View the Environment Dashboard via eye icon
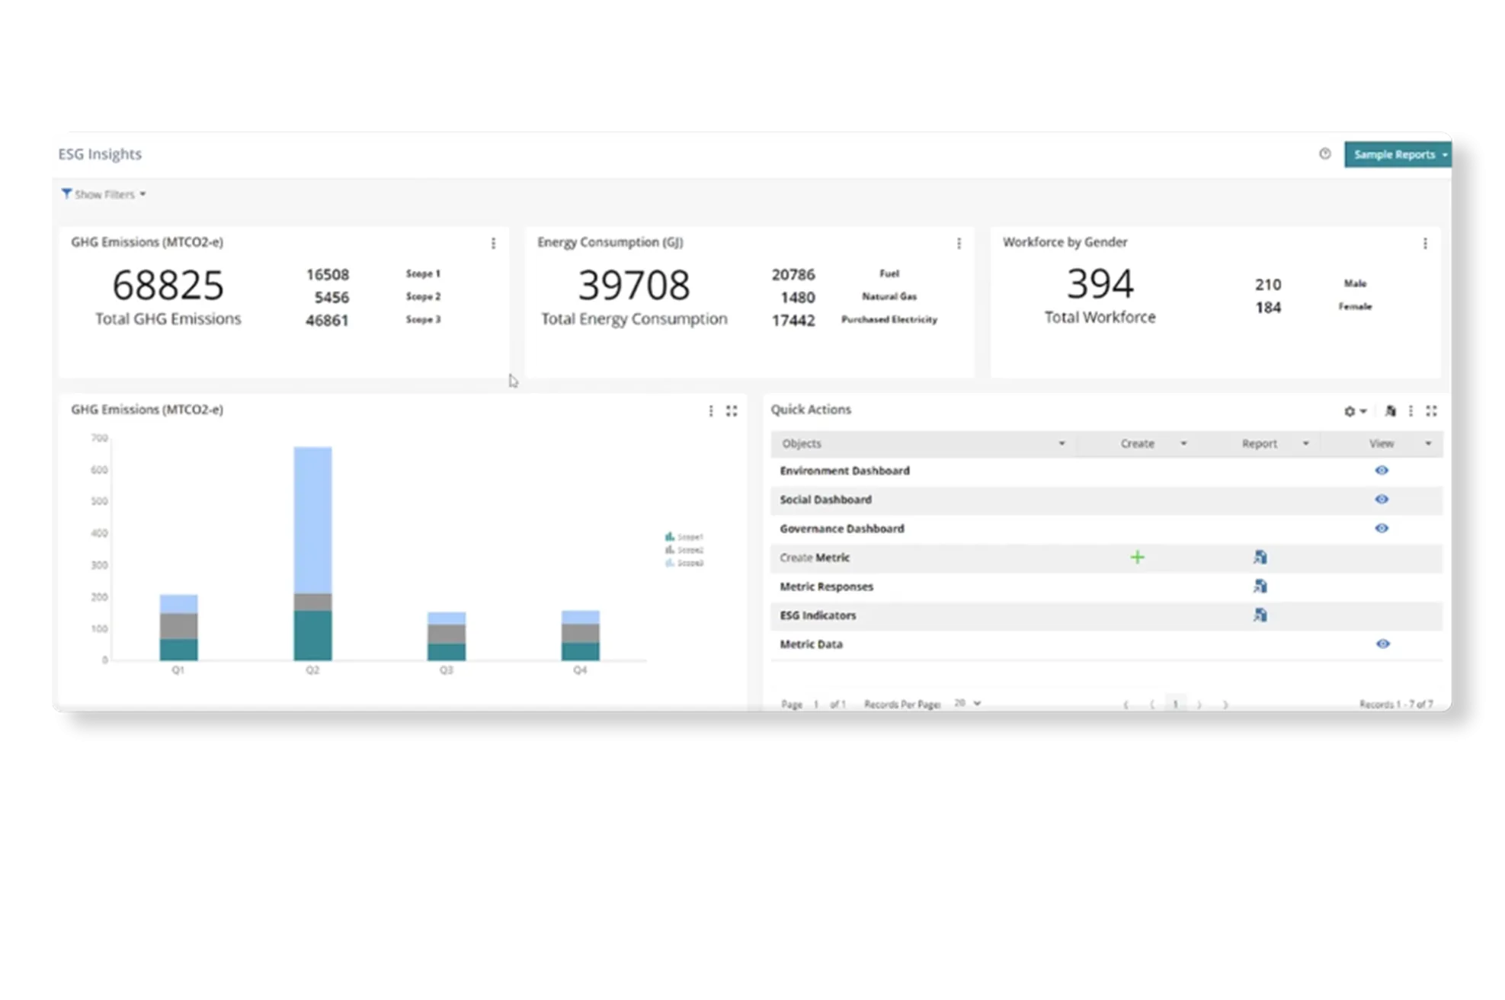The width and height of the screenshot is (1505, 1000). point(1382,471)
